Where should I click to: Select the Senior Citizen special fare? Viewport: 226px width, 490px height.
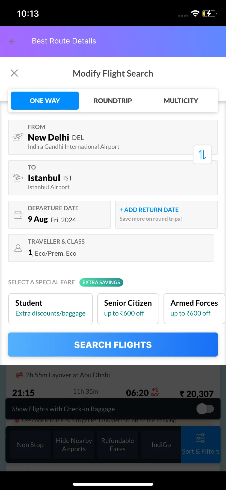[x=128, y=309]
